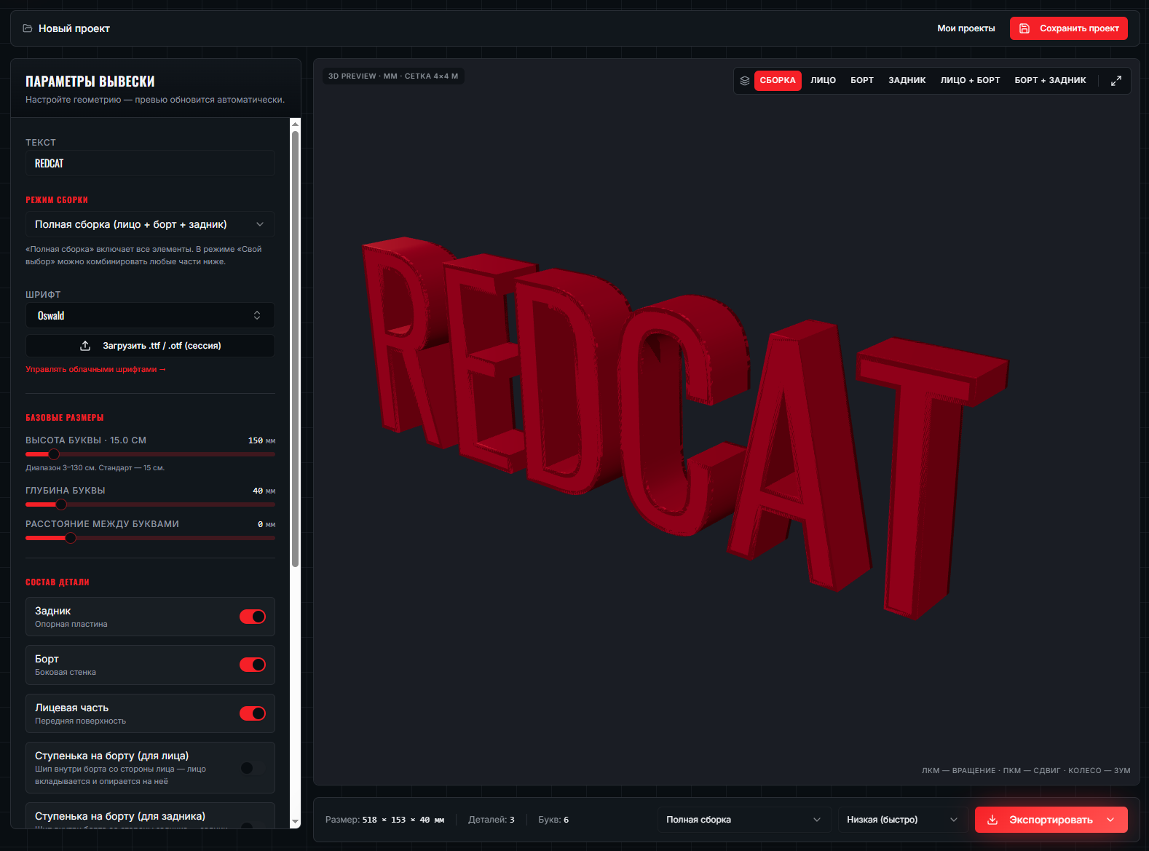1149x851 pixels.
Task: Click the layers icon in preview toolbar
Action: tap(745, 81)
